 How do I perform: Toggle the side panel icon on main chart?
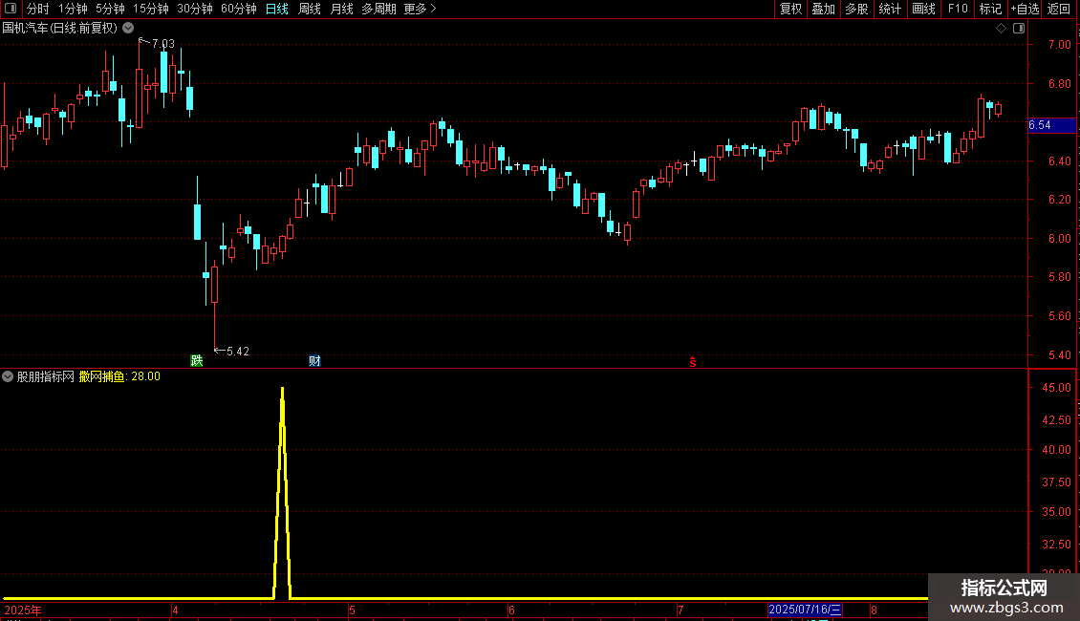[x=1019, y=29]
